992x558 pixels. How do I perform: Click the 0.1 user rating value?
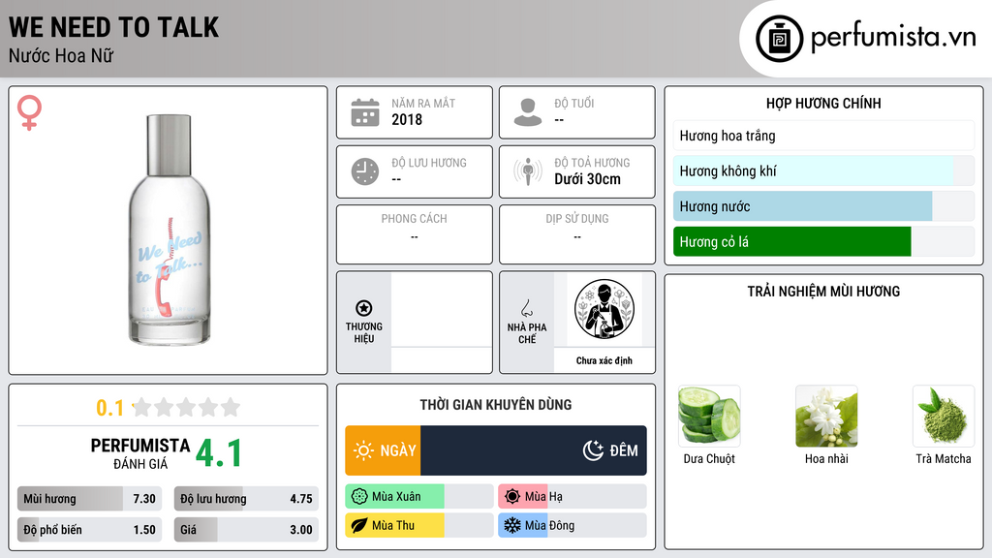(110, 408)
